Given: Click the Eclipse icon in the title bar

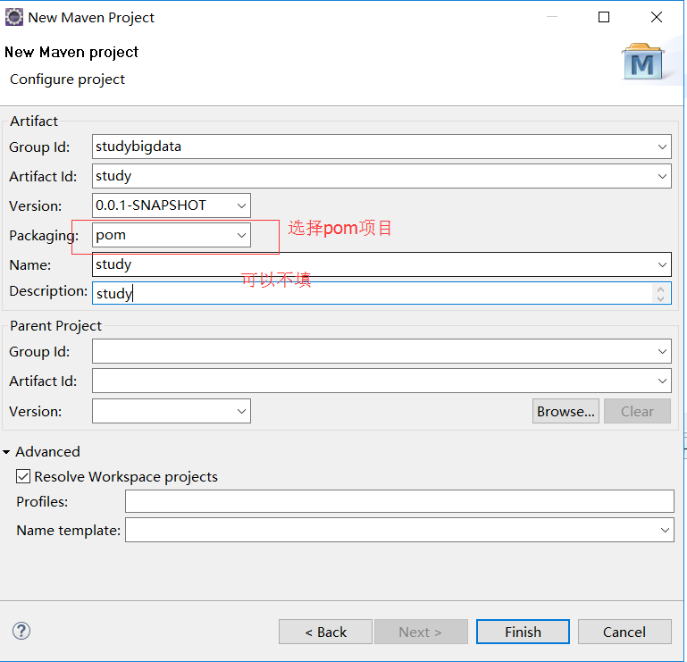Looking at the screenshot, I should (13, 17).
